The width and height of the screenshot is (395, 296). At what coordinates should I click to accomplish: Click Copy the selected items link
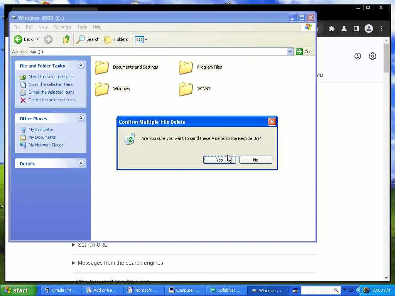pos(51,84)
